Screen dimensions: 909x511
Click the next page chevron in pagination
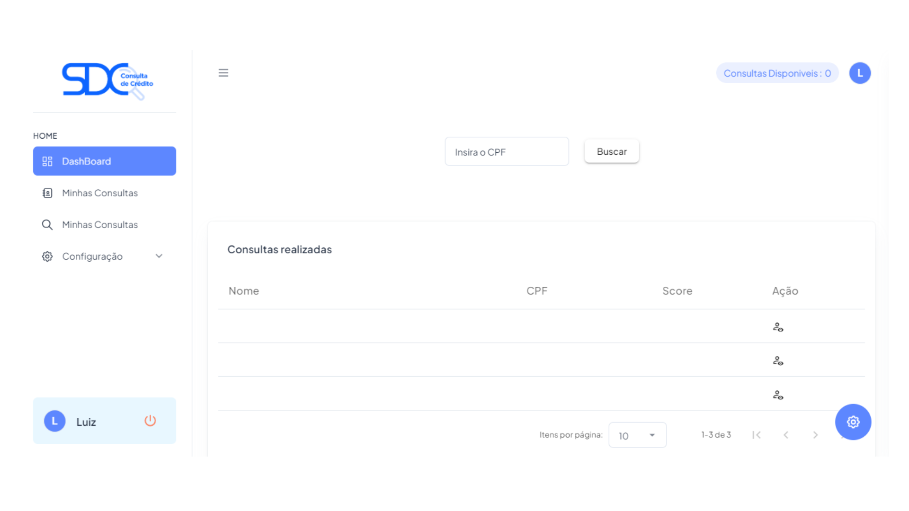coord(815,435)
